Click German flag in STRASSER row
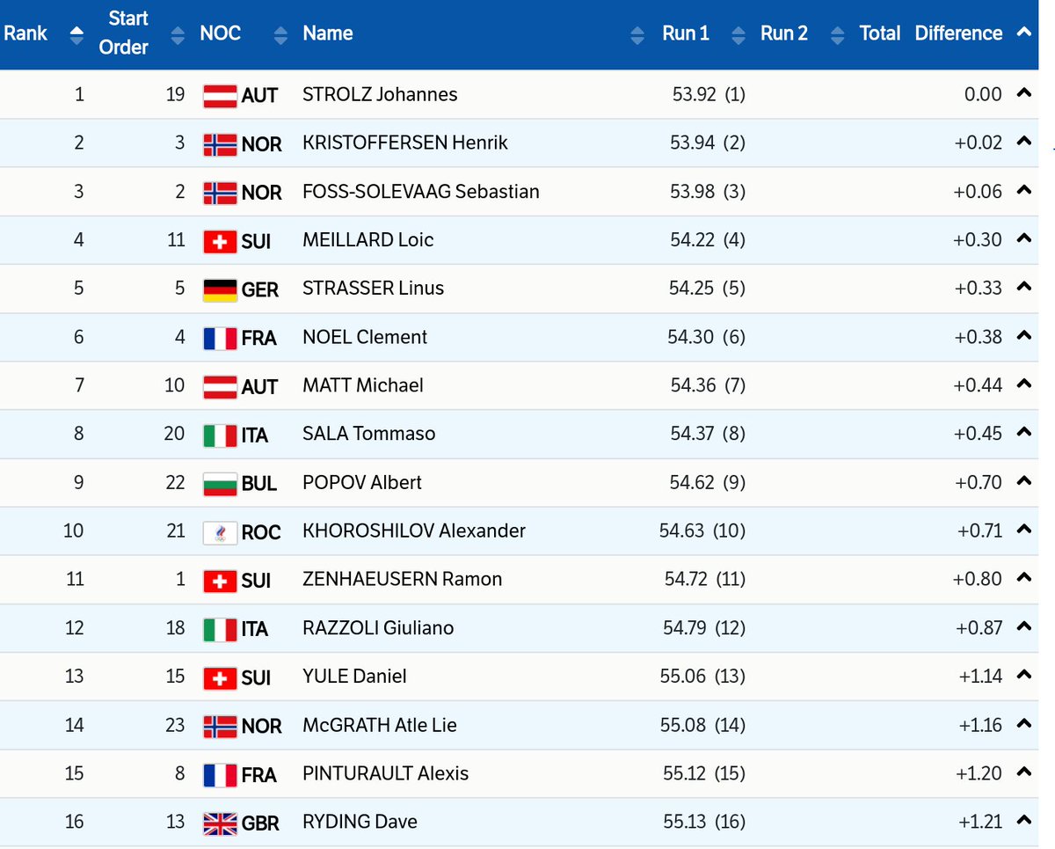The height and width of the screenshot is (849, 1055). point(220,289)
